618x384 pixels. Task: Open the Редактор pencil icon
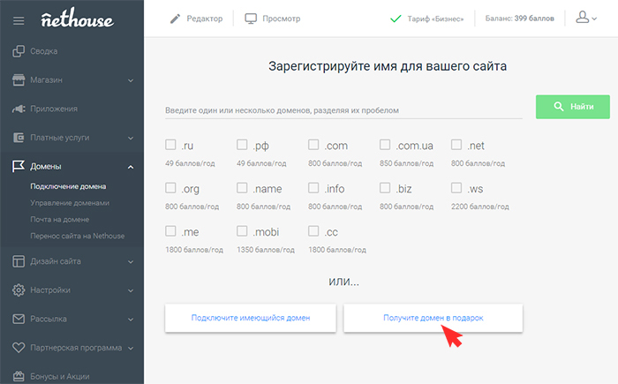175,19
